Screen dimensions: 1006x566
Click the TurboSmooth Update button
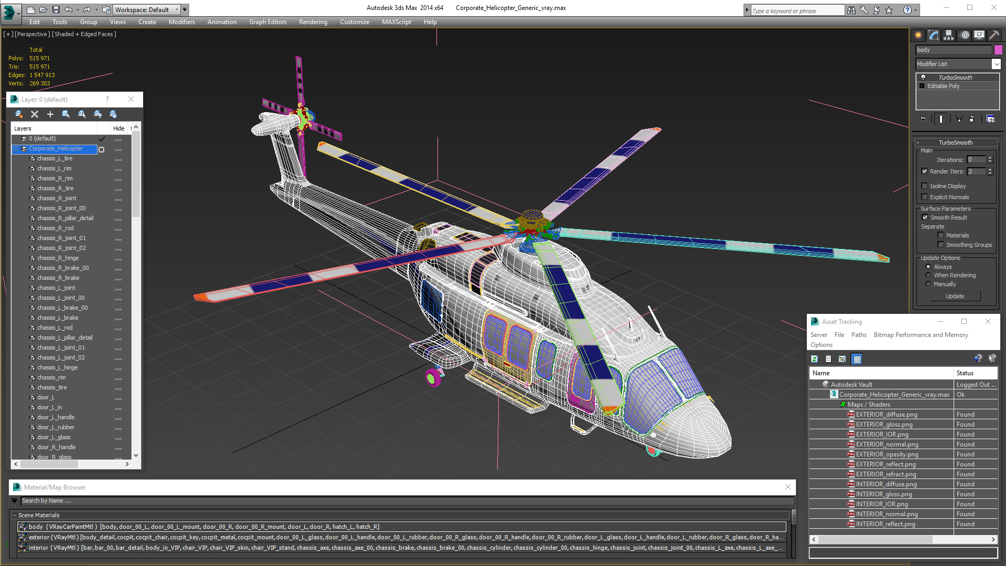(955, 296)
